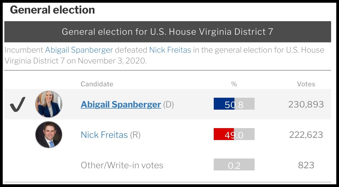Click the % column header
This screenshot has width=339, height=187.
click(x=234, y=84)
